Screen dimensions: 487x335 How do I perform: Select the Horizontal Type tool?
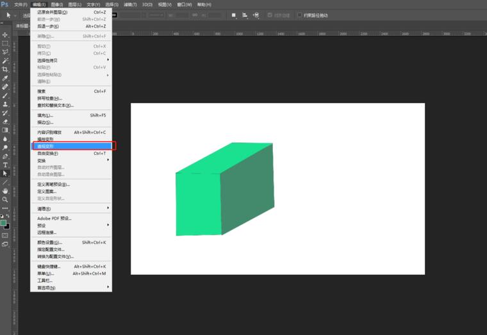click(5, 165)
